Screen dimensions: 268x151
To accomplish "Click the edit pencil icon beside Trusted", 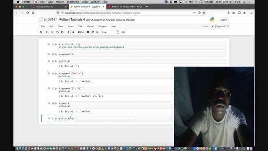I will coord(212,26).
